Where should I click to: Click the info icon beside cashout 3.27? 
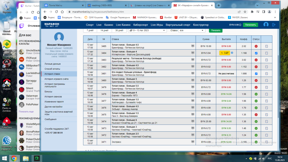pyautogui.click(x=232, y=53)
